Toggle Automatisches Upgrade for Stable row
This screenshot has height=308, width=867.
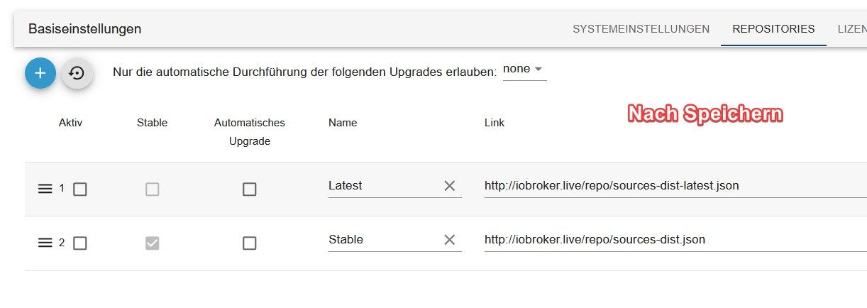(249, 243)
